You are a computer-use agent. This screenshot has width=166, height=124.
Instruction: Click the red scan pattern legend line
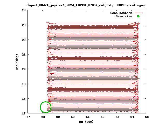(138, 13)
